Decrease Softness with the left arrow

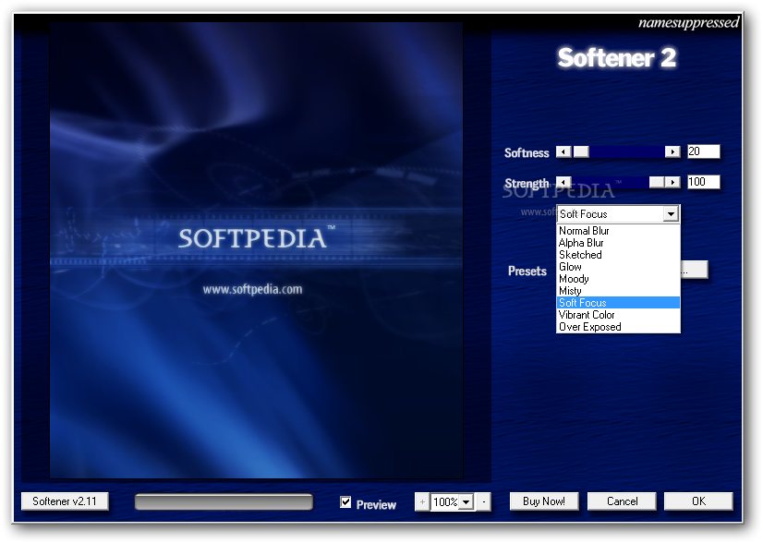[x=563, y=151]
